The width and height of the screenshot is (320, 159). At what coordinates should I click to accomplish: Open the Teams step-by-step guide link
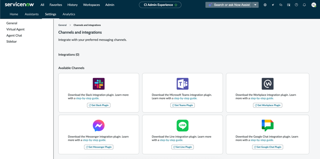186,98
